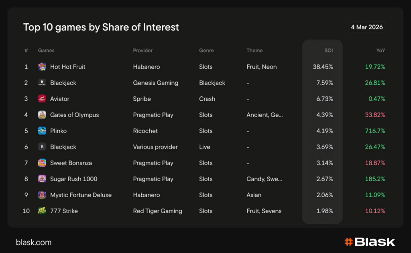This screenshot has height=253, width=411.
Task: Click the Sugar Rush 1000 icon
Action: [x=42, y=179]
